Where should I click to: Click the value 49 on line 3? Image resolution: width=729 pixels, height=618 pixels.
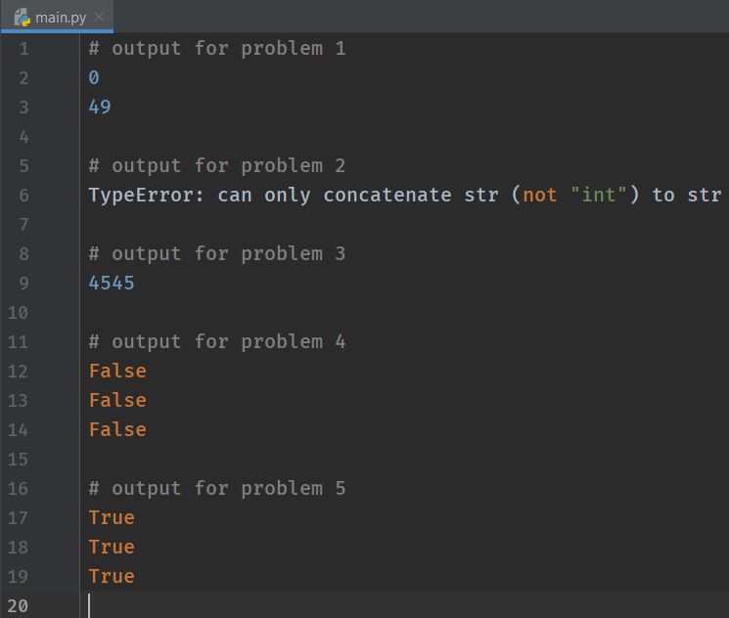[100, 107]
